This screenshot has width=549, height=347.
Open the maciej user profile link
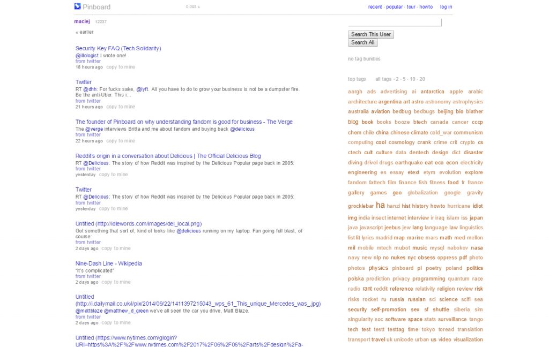click(82, 21)
